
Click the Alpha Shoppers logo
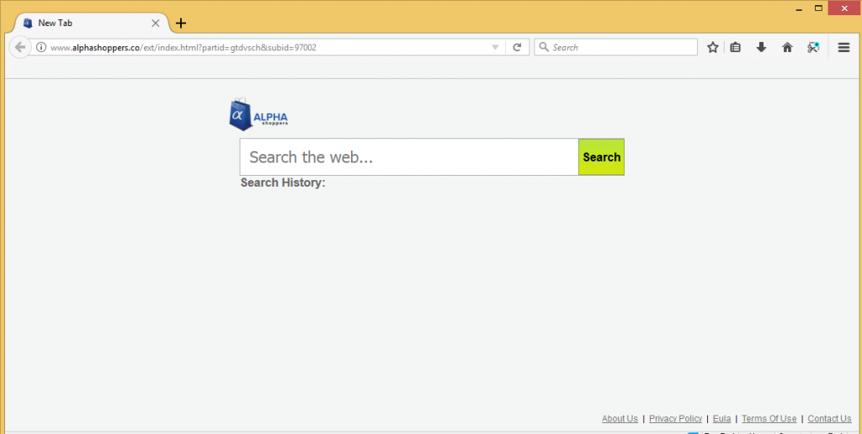[x=258, y=115]
